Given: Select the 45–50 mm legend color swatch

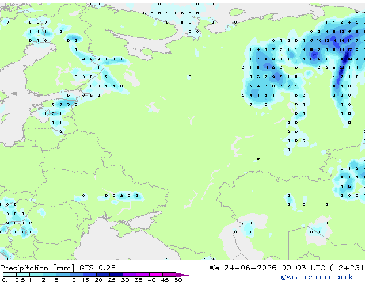Looking at the screenshot, I should pos(169,275).
